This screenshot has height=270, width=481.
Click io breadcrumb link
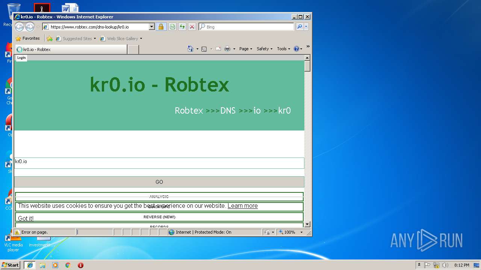(257, 111)
